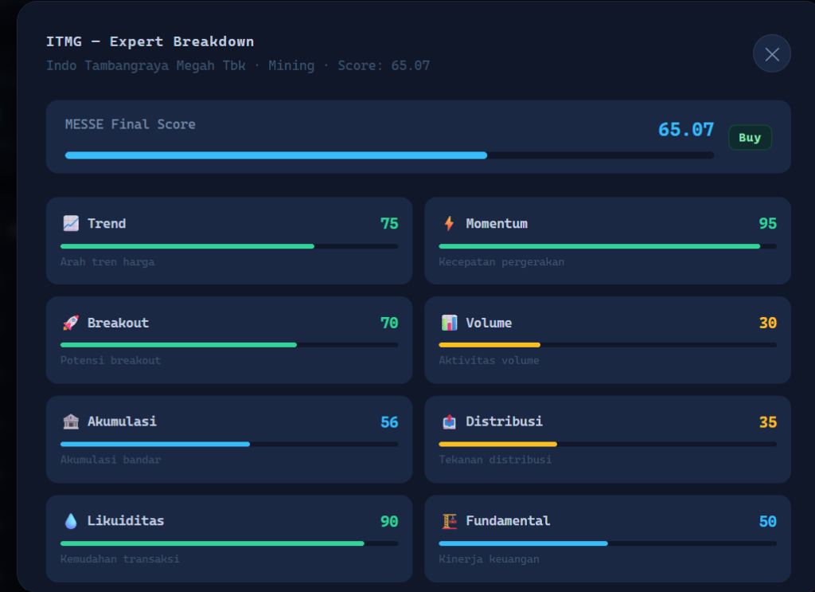
Task: Click the Volume yellow progress bar
Action: pyautogui.click(x=489, y=345)
